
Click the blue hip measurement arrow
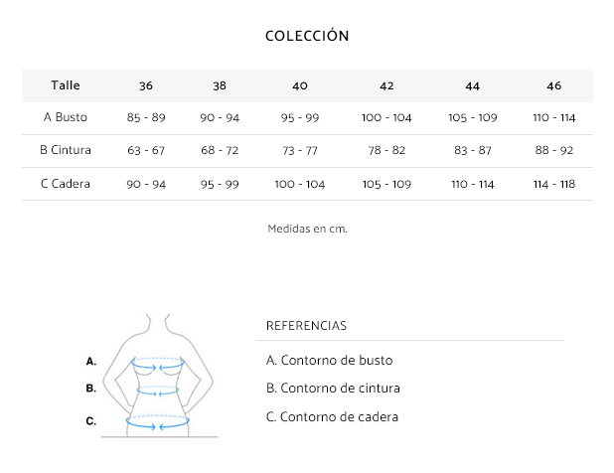pos(157,422)
